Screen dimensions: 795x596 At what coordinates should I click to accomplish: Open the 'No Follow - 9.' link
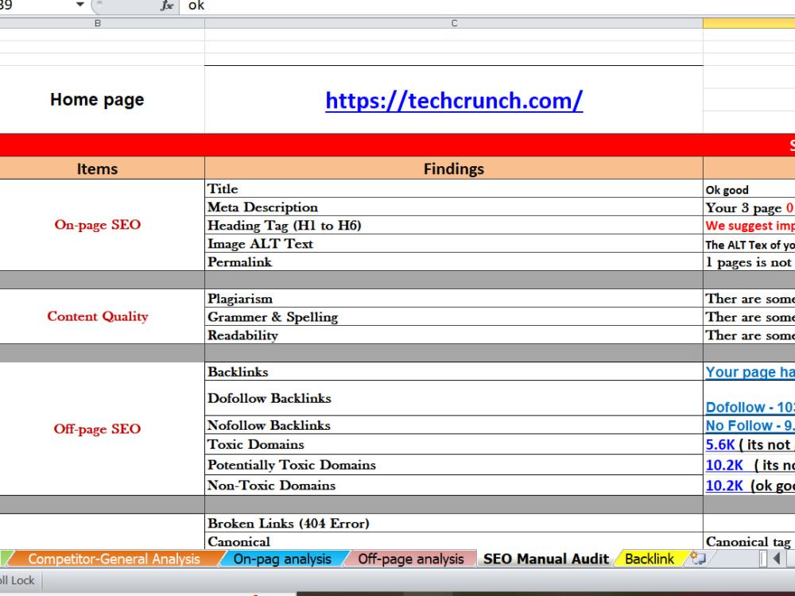click(750, 426)
